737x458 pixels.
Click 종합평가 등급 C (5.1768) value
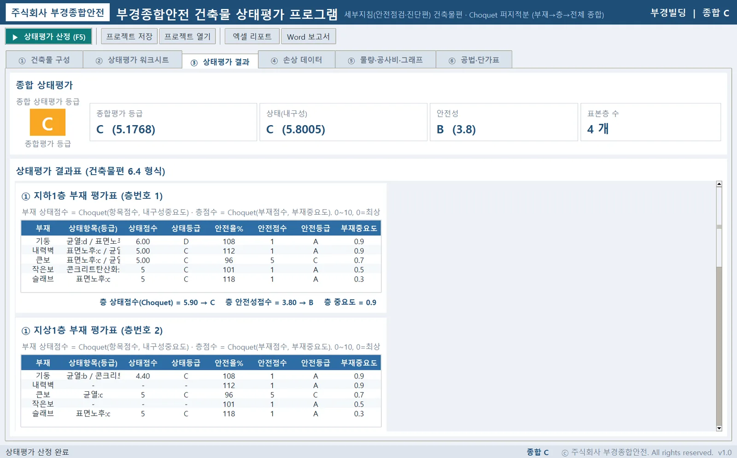tap(126, 130)
